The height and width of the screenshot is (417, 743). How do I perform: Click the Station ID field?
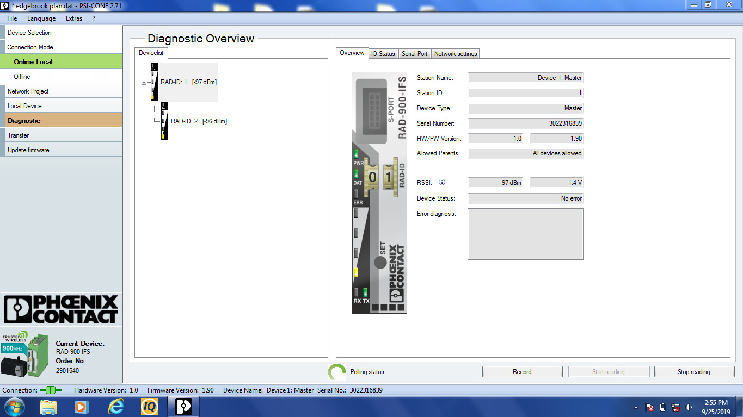pyautogui.click(x=525, y=93)
